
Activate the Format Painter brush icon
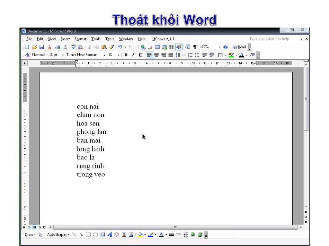coord(111,47)
